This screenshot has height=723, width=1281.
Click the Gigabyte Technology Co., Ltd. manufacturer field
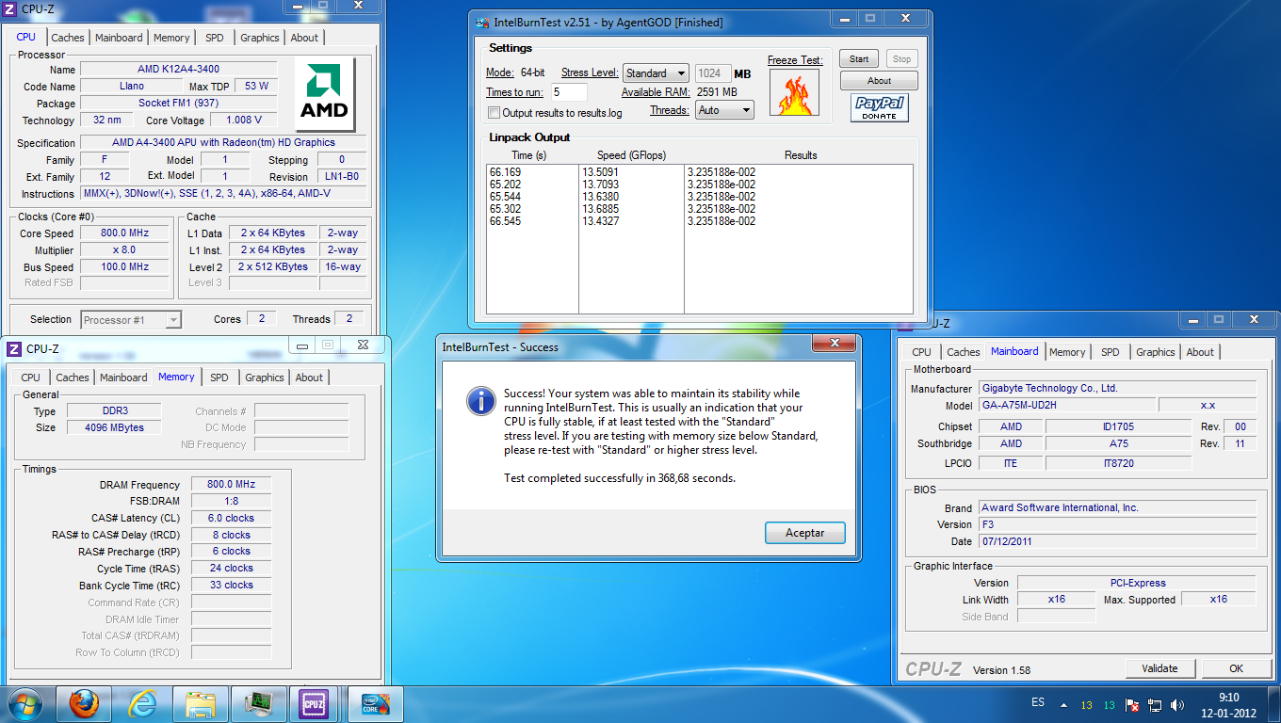1117,388
